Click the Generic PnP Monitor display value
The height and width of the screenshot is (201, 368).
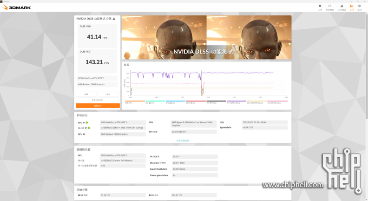(x=123, y=161)
